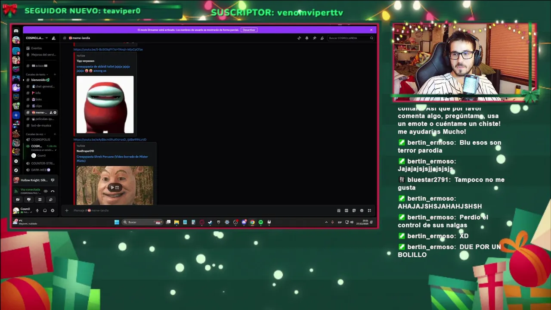
Task: Open notification settings bell icon
Action: 307,38
